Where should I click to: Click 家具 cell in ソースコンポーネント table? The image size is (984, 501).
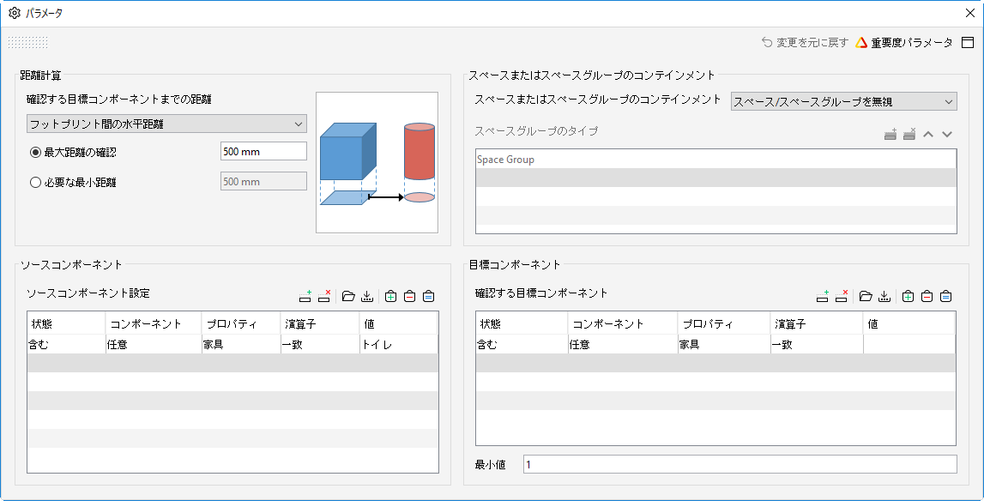241,345
